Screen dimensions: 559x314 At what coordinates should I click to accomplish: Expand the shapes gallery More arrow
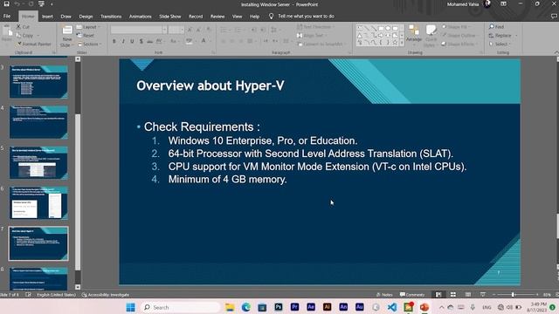click(402, 43)
